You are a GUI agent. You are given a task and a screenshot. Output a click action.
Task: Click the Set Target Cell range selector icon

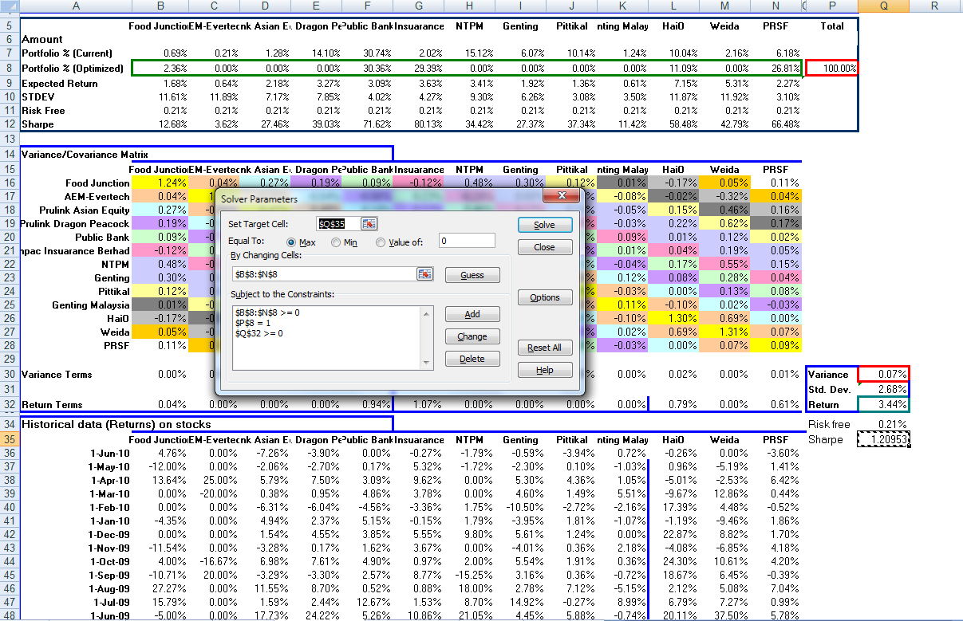tap(369, 223)
